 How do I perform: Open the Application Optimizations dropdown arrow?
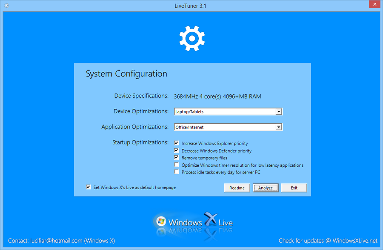[278, 127]
